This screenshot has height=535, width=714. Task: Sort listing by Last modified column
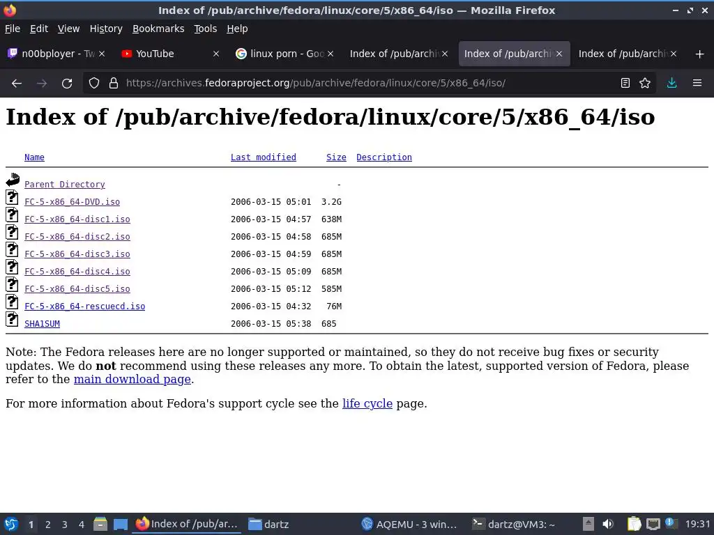tap(263, 157)
